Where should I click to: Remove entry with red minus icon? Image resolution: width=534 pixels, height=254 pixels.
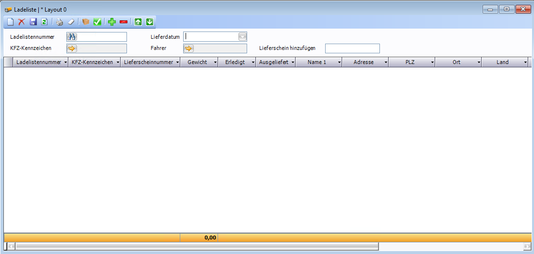point(124,22)
